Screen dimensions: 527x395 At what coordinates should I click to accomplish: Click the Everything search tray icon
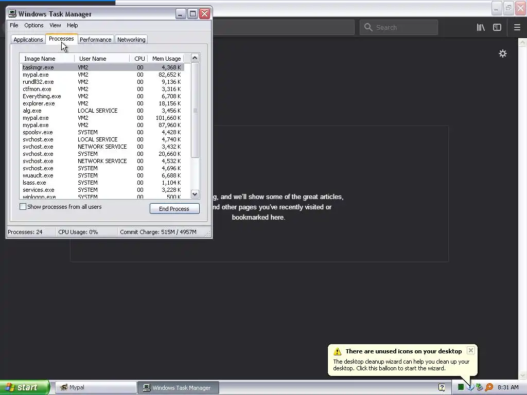tap(489, 387)
